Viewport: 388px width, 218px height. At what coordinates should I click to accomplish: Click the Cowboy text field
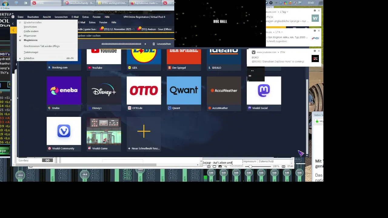pos(29,160)
